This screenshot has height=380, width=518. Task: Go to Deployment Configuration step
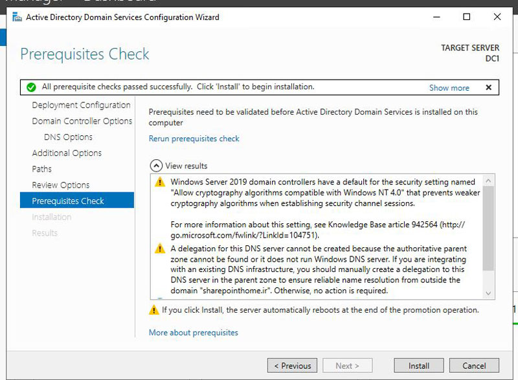[x=82, y=105]
